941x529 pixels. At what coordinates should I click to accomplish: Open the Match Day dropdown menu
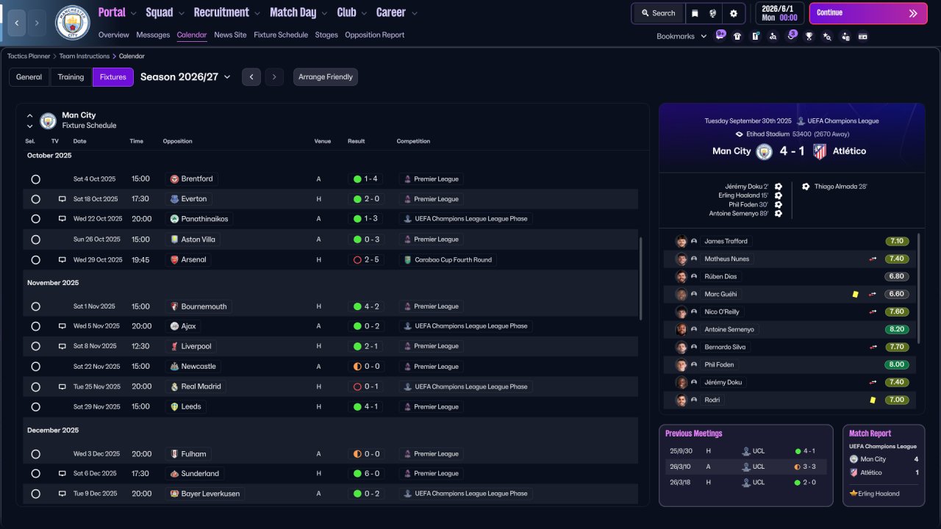point(298,12)
